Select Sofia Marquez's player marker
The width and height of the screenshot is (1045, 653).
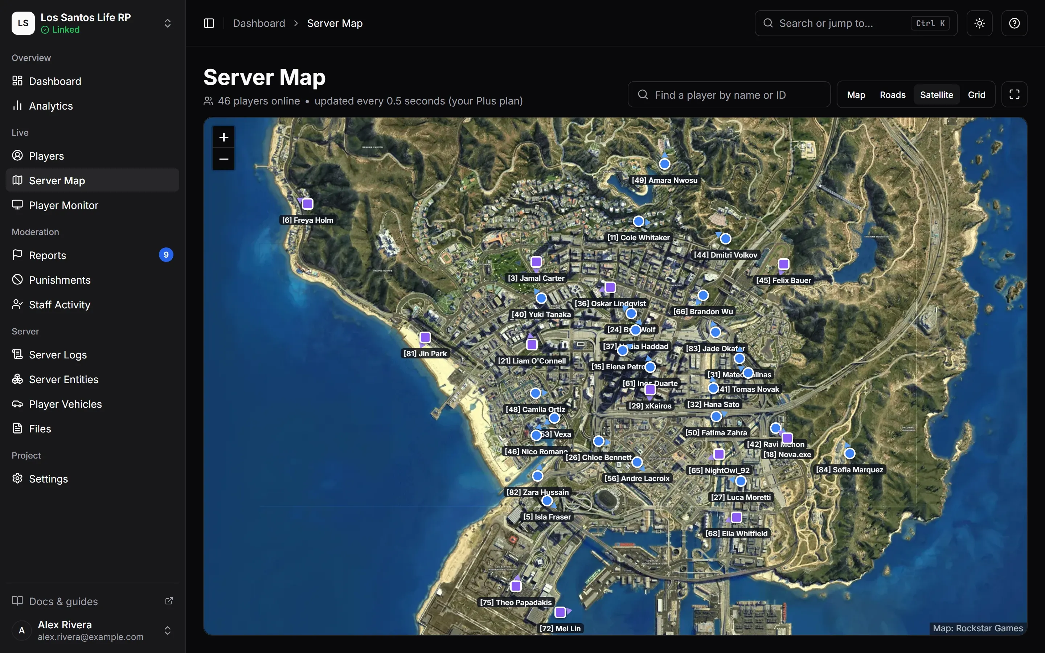849,453
